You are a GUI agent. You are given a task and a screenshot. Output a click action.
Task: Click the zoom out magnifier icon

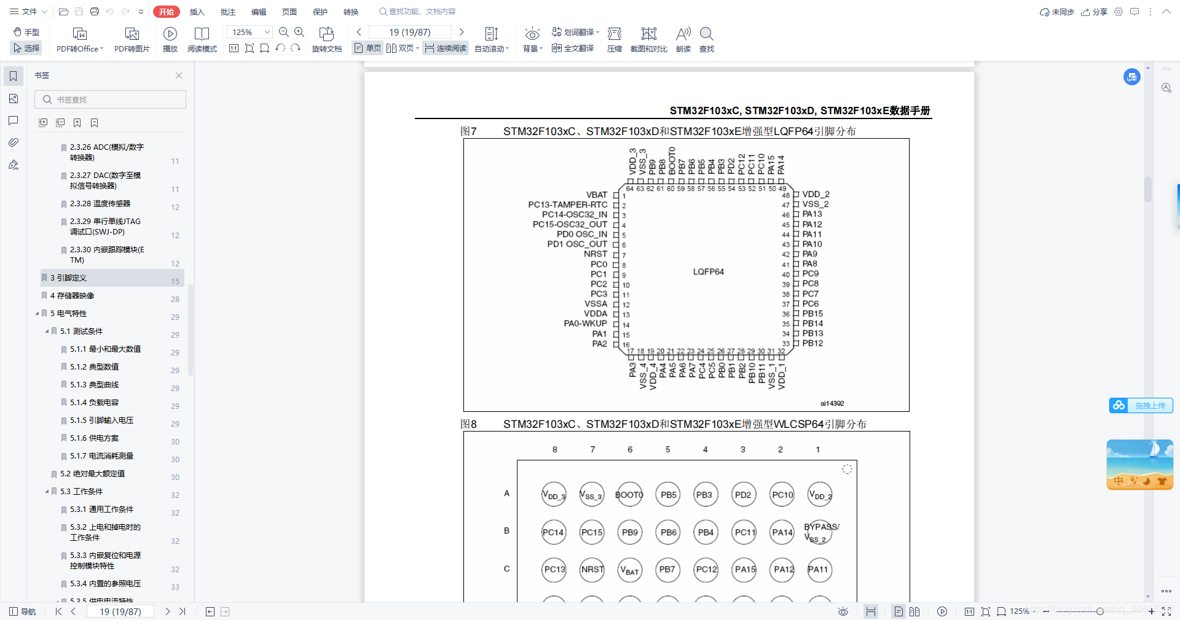click(284, 32)
